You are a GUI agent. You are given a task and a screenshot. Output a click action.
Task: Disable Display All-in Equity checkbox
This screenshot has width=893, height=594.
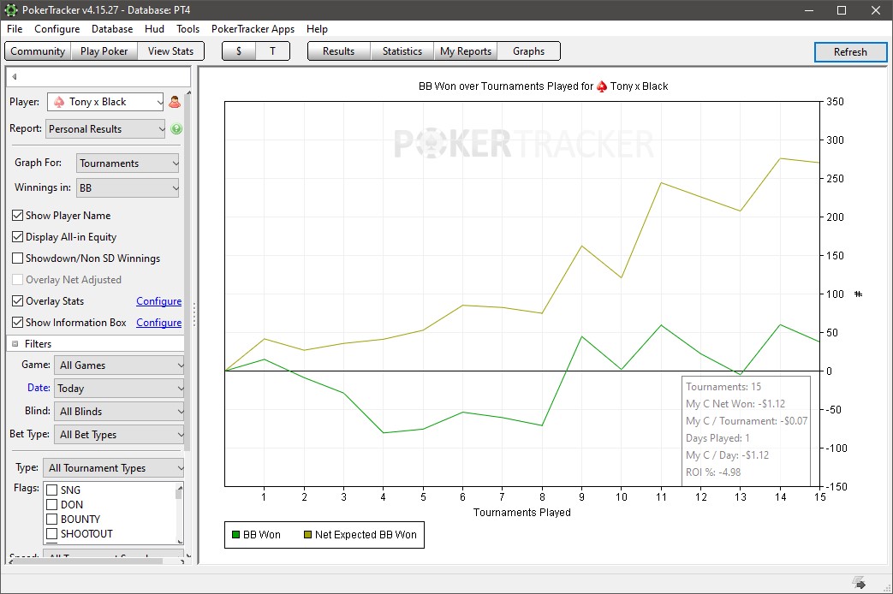pos(18,237)
